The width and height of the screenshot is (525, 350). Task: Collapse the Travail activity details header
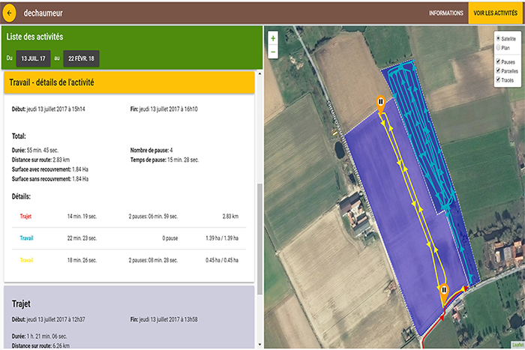pyautogui.click(x=130, y=82)
